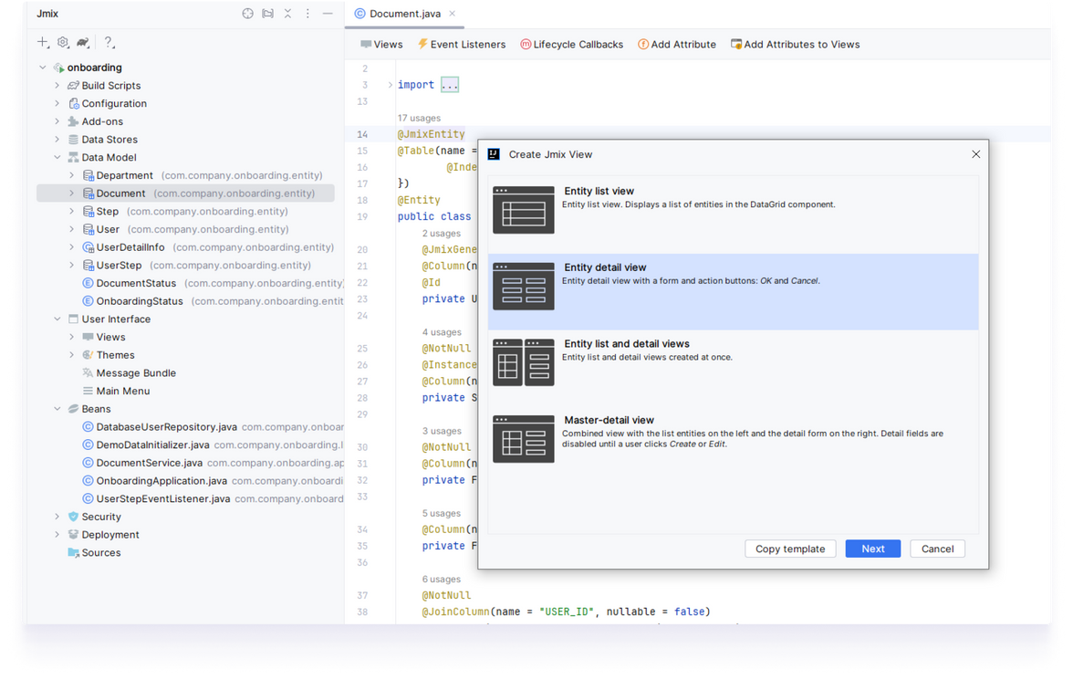This screenshot has height=680, width=1073.
Task: Open Views in the entity designer toolbar
Action: 381,45
